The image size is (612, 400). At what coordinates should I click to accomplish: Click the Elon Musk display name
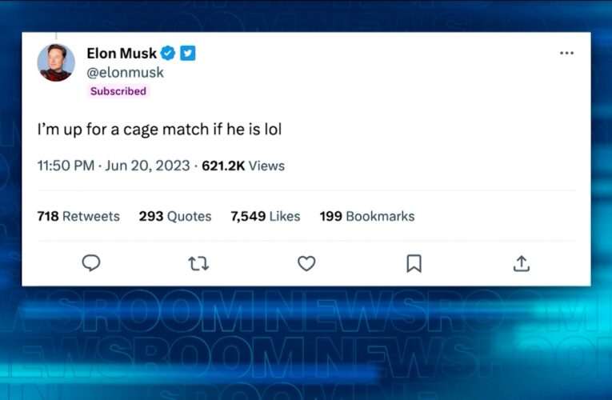coord(122,54)
